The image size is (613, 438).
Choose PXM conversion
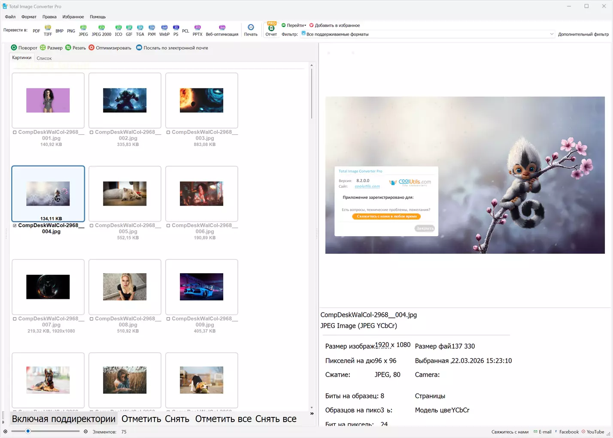[152, 31]
